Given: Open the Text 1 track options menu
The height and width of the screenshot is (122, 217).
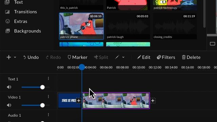Looking at the screenshot, I should click(x=48, y=79).
